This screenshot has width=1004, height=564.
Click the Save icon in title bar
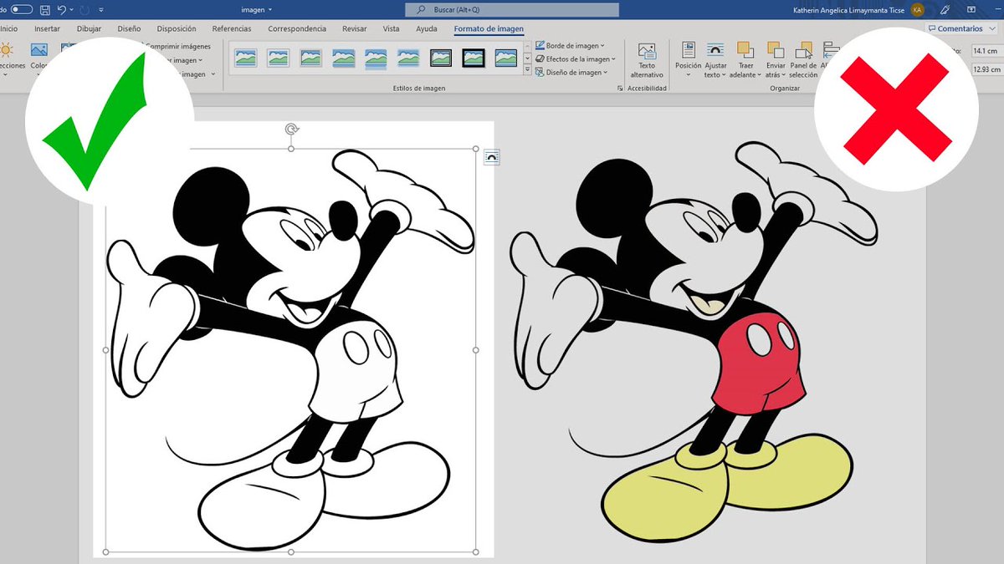[44, 10]
